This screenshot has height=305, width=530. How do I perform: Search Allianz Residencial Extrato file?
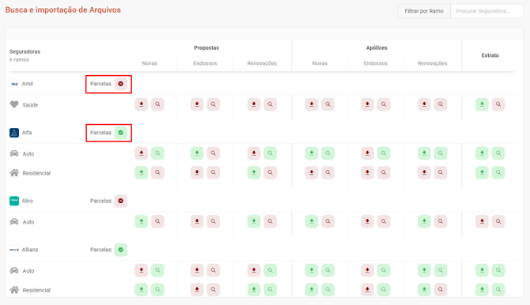498,289
